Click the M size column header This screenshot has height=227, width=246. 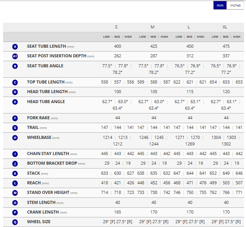click(x=153, y=27)
